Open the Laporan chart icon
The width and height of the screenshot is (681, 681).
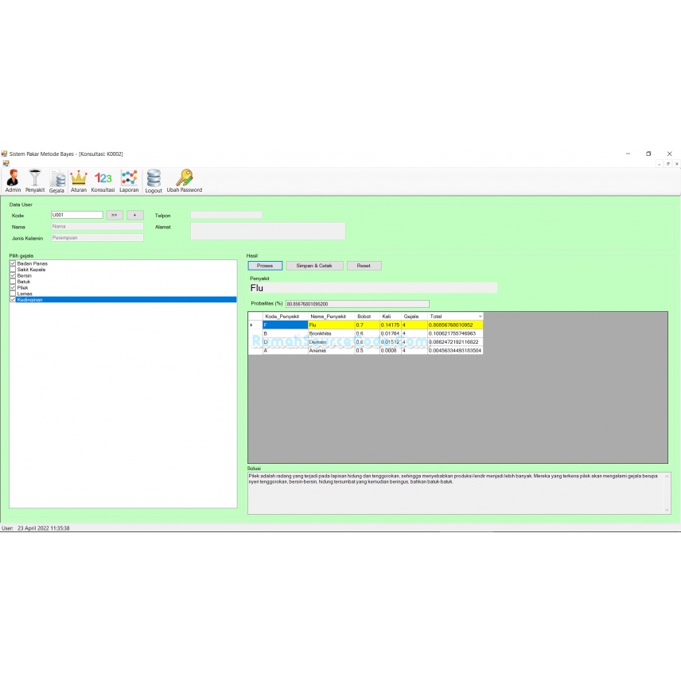point(128,179)
